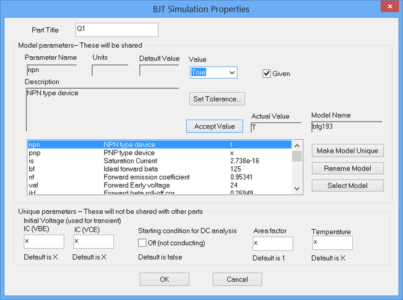Click the Rename Model button
Viewport: 403px width, 300px height.
347,168
